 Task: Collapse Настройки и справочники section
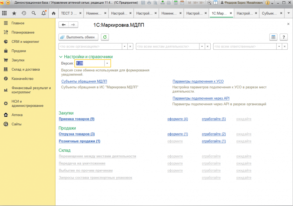pos(61,57)
